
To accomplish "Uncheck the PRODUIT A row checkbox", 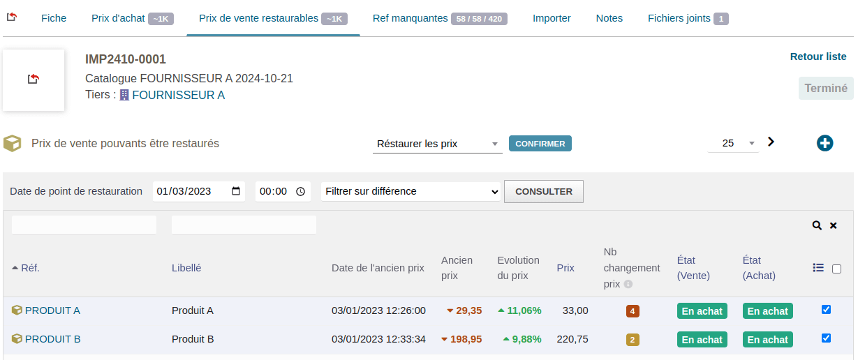I will coord(827,310).
